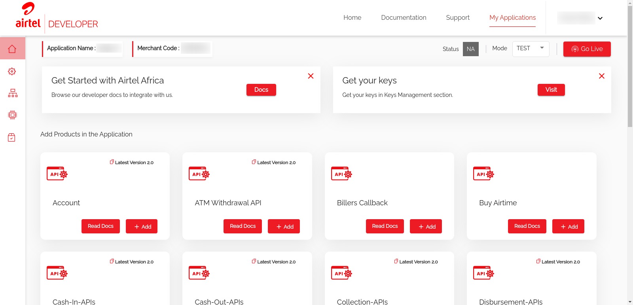Click the Airtel Developer logo
633x305 pixels.
(x=57, y=17)
